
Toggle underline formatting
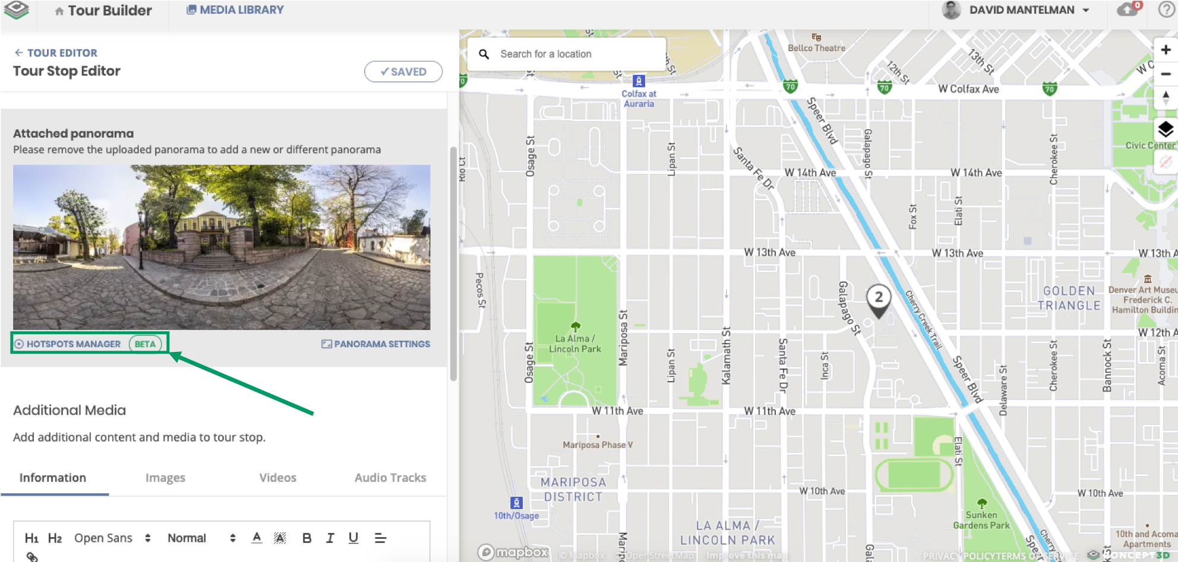[353, 538]
